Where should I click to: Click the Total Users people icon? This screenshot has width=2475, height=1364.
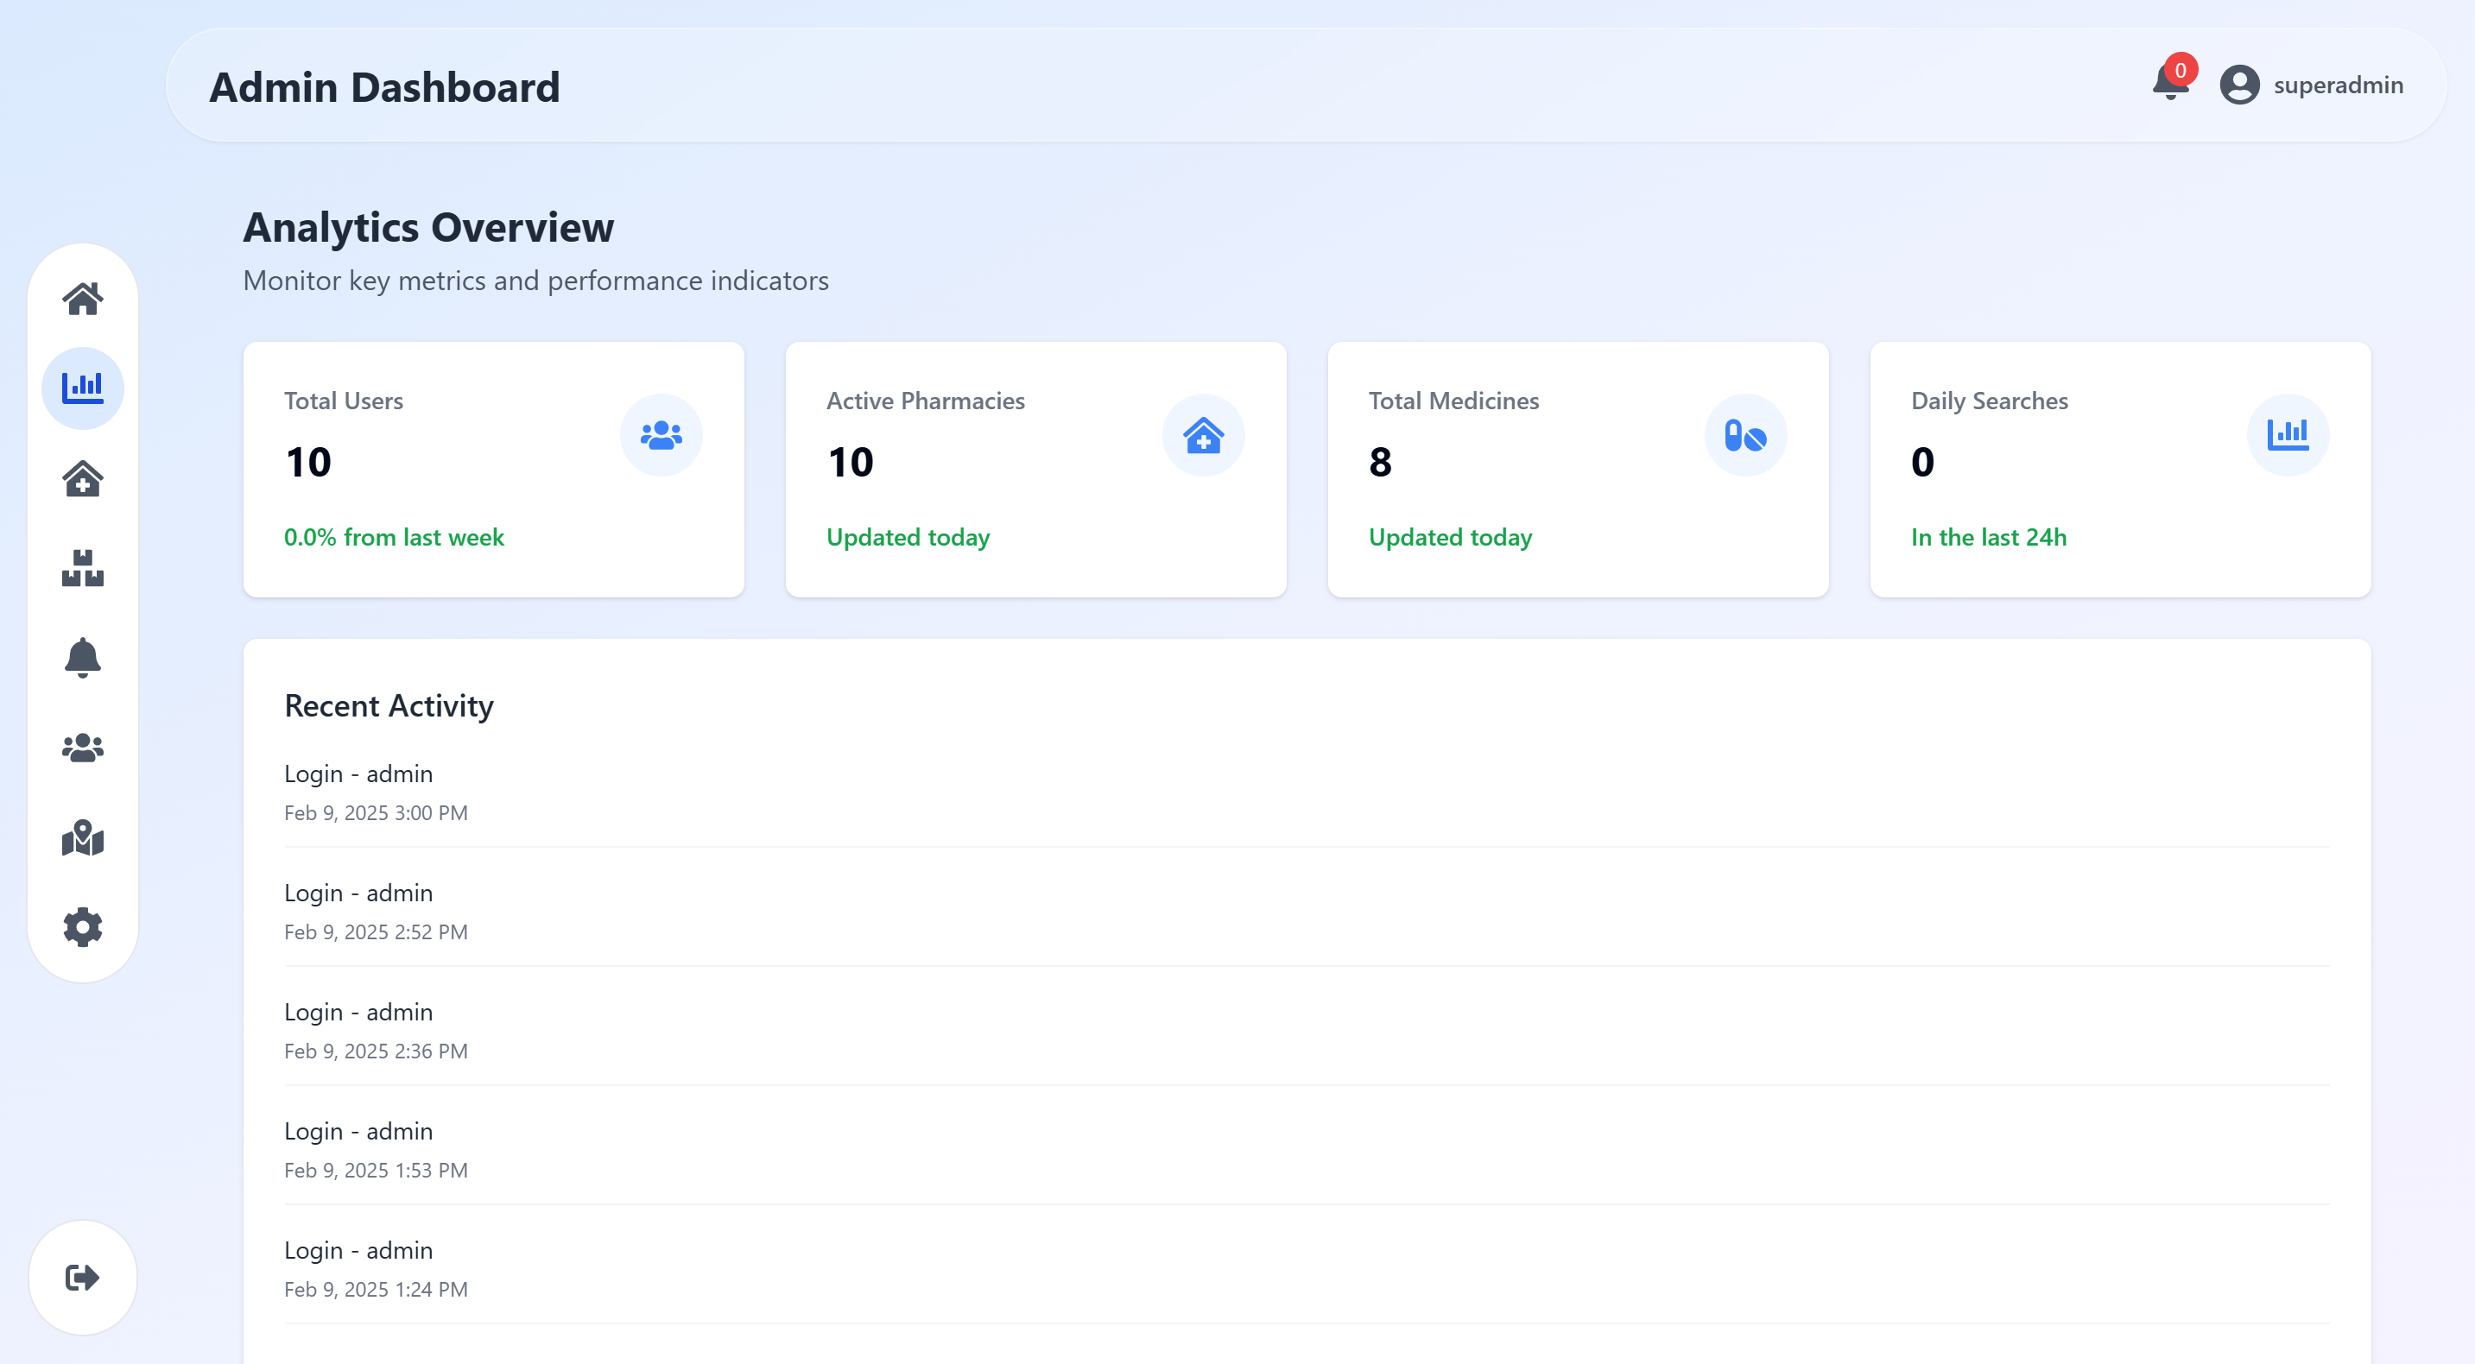(661, 435)
